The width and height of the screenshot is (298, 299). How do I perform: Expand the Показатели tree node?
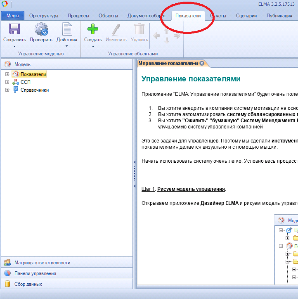tap(7, 74)
